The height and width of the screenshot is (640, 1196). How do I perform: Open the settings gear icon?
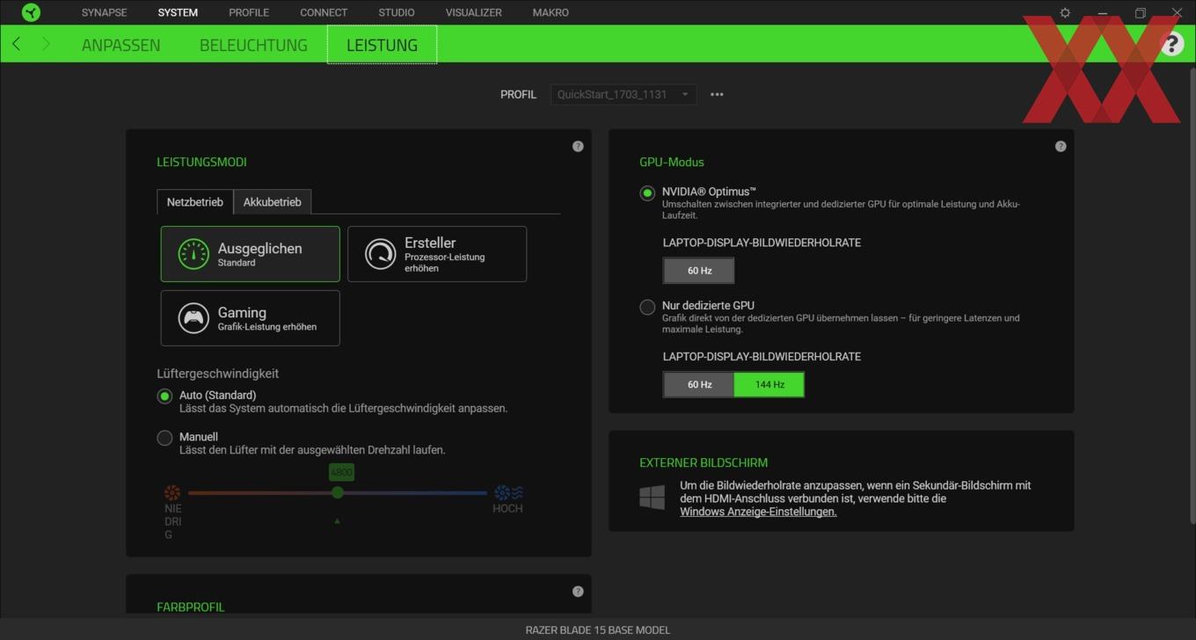[x=1065, y=12]
